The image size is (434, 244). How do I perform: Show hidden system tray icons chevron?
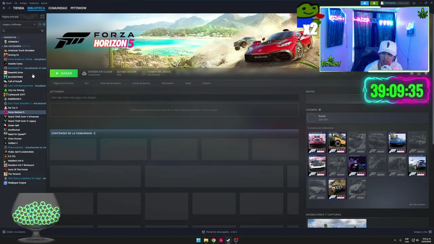coord(395,240)
